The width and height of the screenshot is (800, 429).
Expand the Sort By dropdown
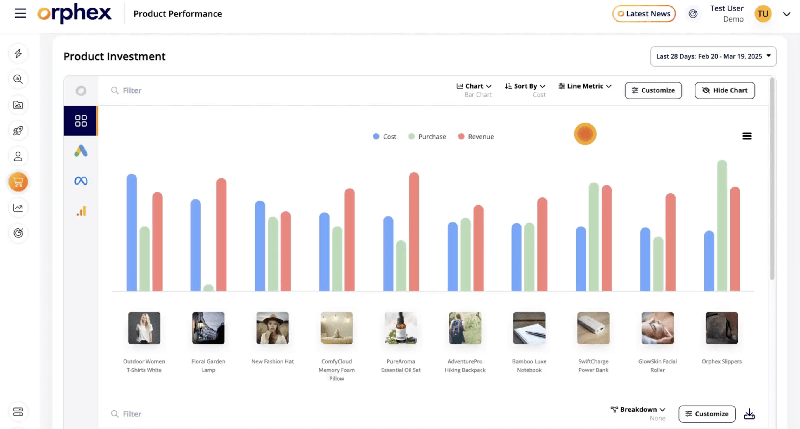pos(525,90)
